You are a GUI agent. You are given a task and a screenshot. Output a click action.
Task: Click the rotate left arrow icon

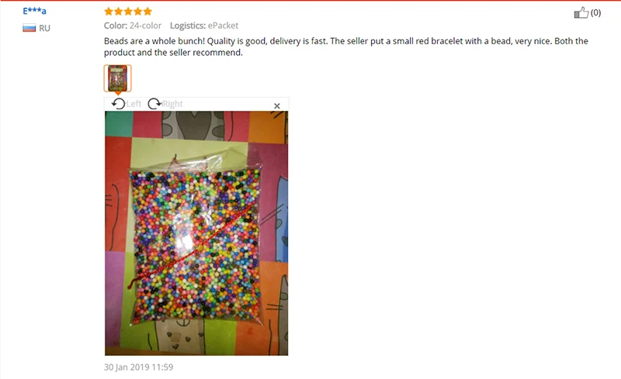[x=118, y=104]
